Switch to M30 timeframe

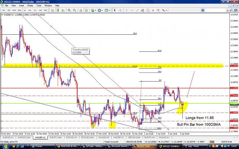(20, 10)
